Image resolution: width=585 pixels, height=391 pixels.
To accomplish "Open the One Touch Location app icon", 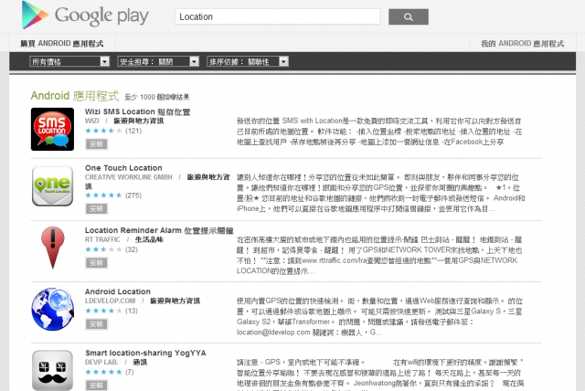I will [52, 186].
